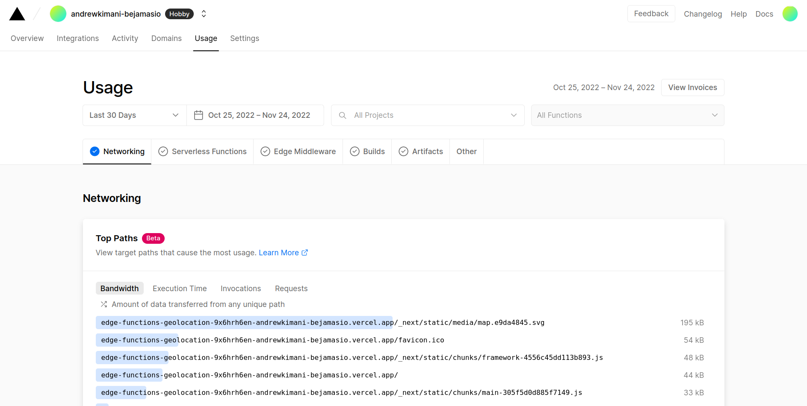Screen dimensions: 807x406
Task: Open the All Functions dropdown
Action: click(627, 115)
